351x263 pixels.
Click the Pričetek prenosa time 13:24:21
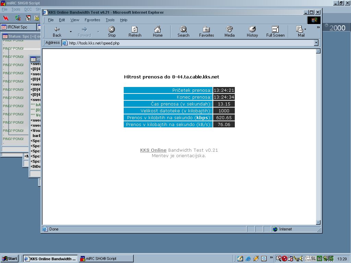pos(224,90)
